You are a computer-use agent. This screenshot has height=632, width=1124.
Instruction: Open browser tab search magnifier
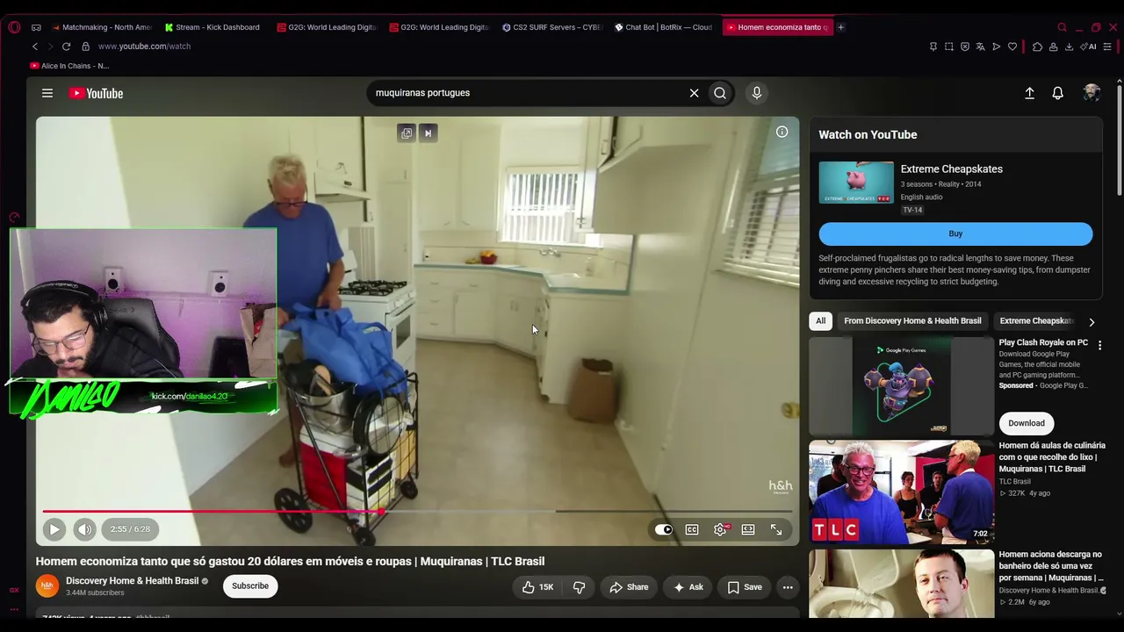(x=1062, y=27)
